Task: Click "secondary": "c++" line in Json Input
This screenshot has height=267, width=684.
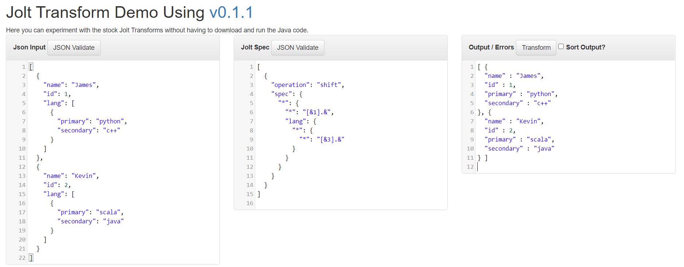Action: pos(89,130)
